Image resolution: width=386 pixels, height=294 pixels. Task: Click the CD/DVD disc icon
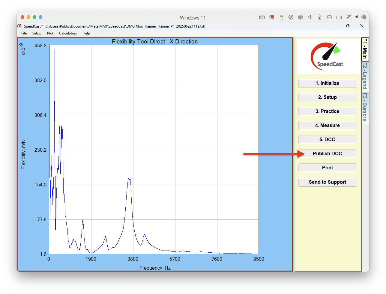[291, 17]
